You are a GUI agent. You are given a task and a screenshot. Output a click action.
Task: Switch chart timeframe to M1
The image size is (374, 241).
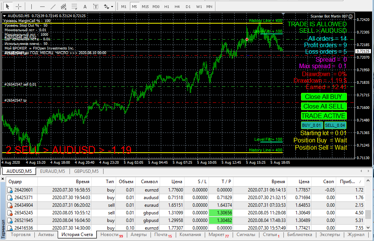click(124, 6)
